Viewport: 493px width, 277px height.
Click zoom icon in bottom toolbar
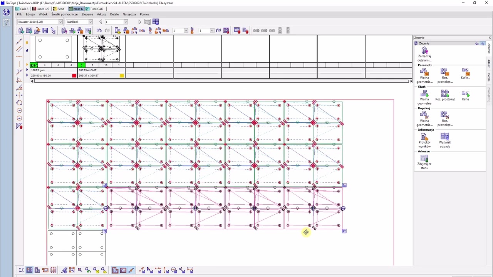(x=80, y=270)
